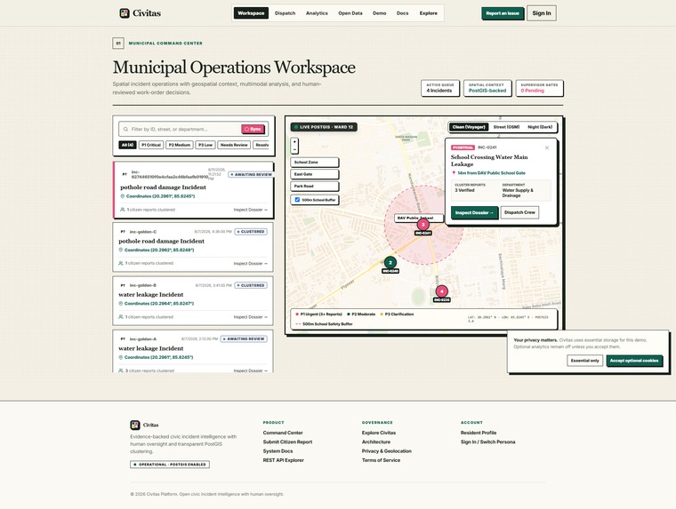Open Architecture footer link
676x509 pixels.
tap(376, 441)
